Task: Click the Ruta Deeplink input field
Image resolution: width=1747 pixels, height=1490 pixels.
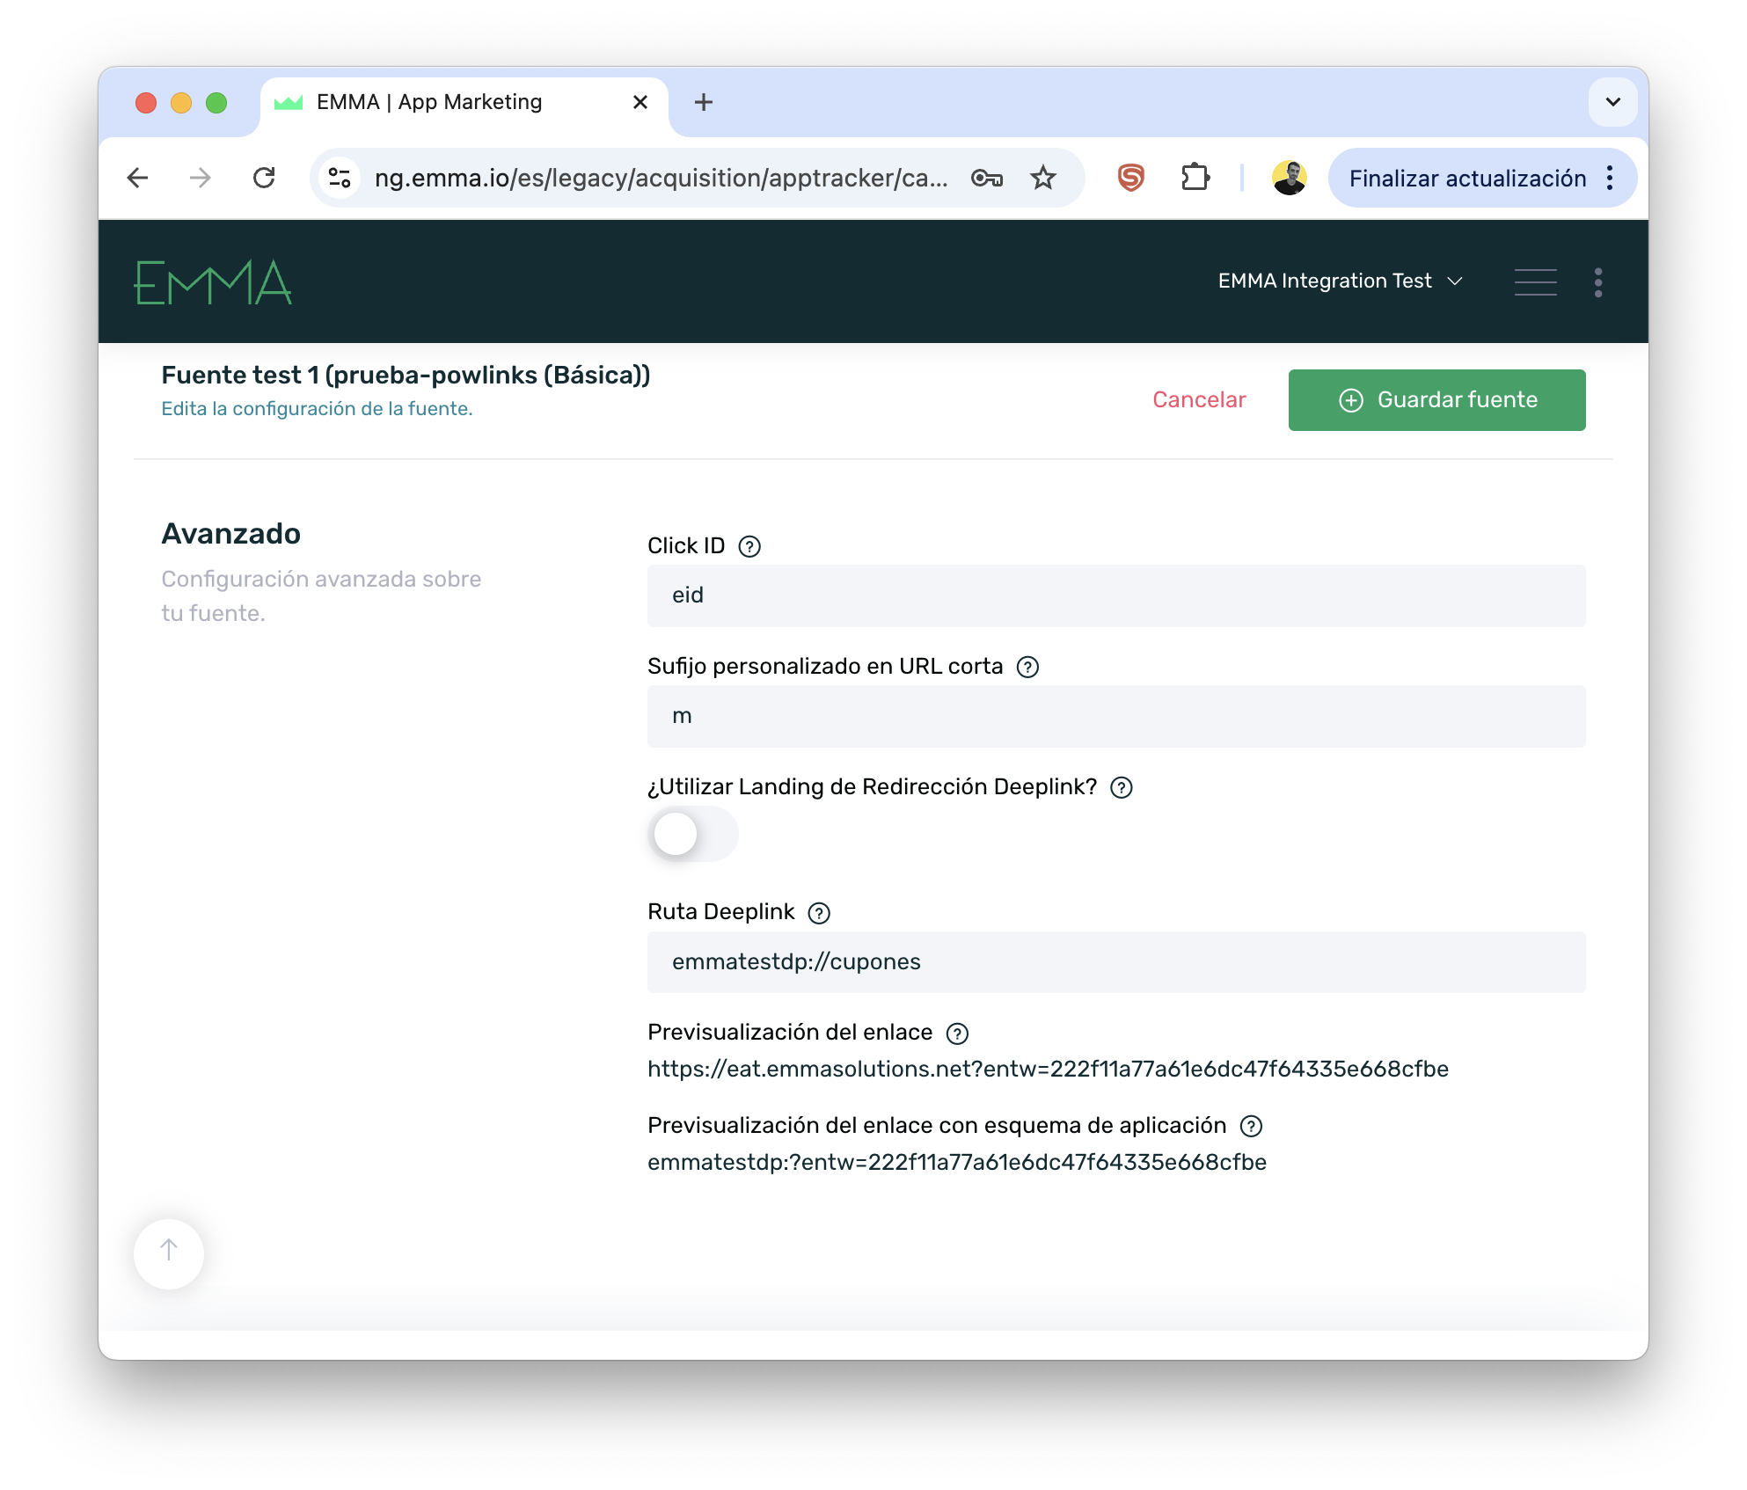Action: 1115,962
